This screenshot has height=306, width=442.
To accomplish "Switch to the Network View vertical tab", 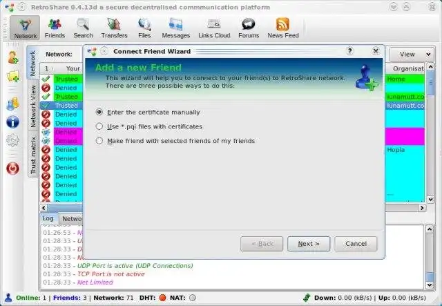I will pos(33,106).
